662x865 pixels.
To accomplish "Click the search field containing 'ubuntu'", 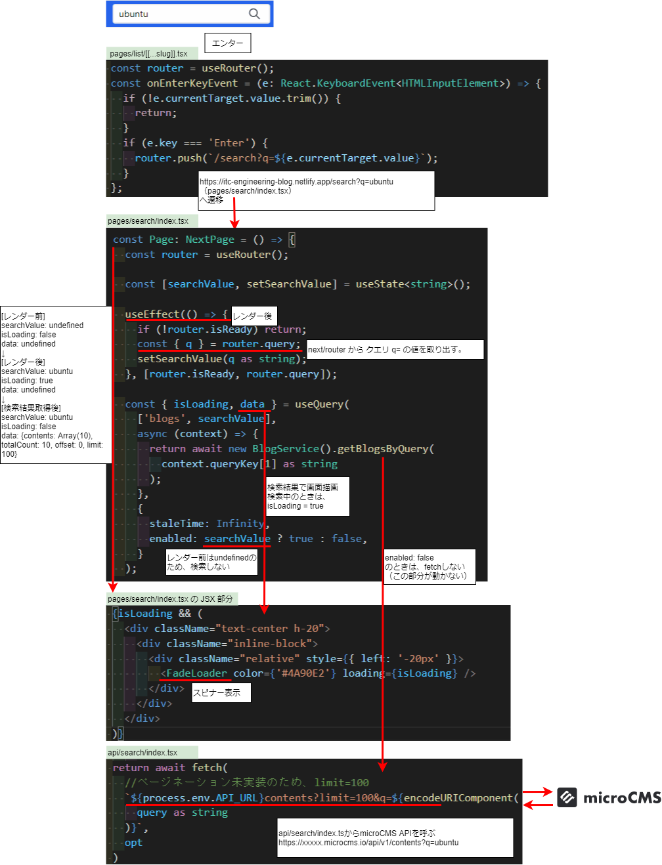I will point(190,14).
